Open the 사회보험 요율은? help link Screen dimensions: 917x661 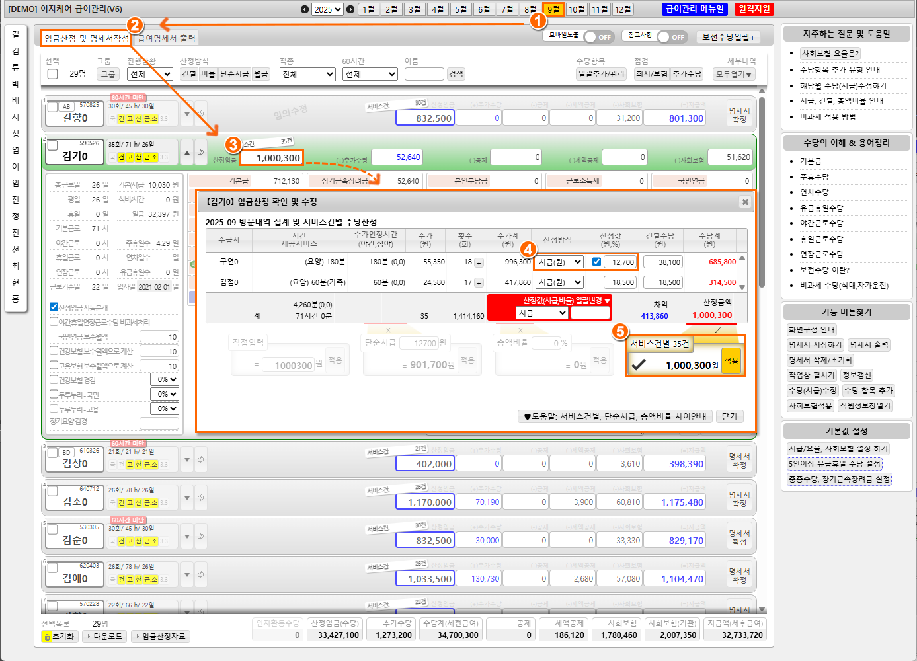[830, 54]
